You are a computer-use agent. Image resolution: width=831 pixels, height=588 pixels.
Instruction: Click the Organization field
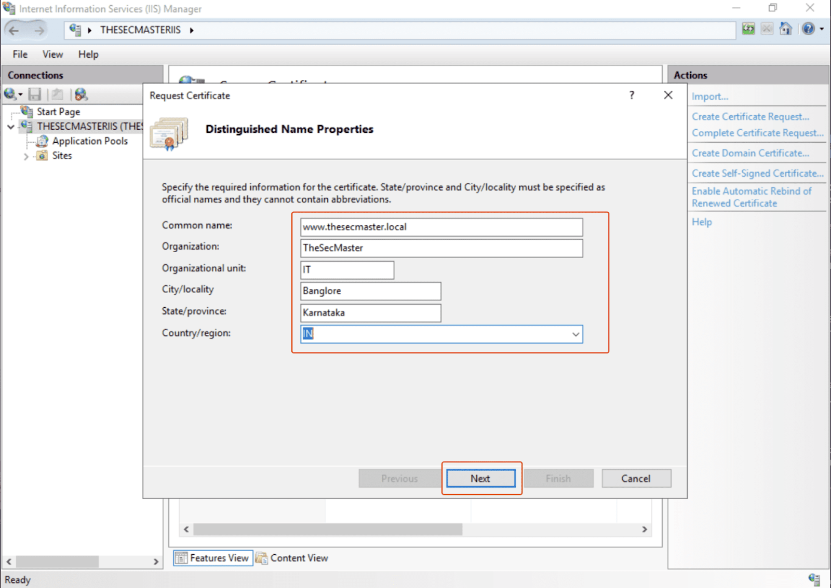click(441, 248)
